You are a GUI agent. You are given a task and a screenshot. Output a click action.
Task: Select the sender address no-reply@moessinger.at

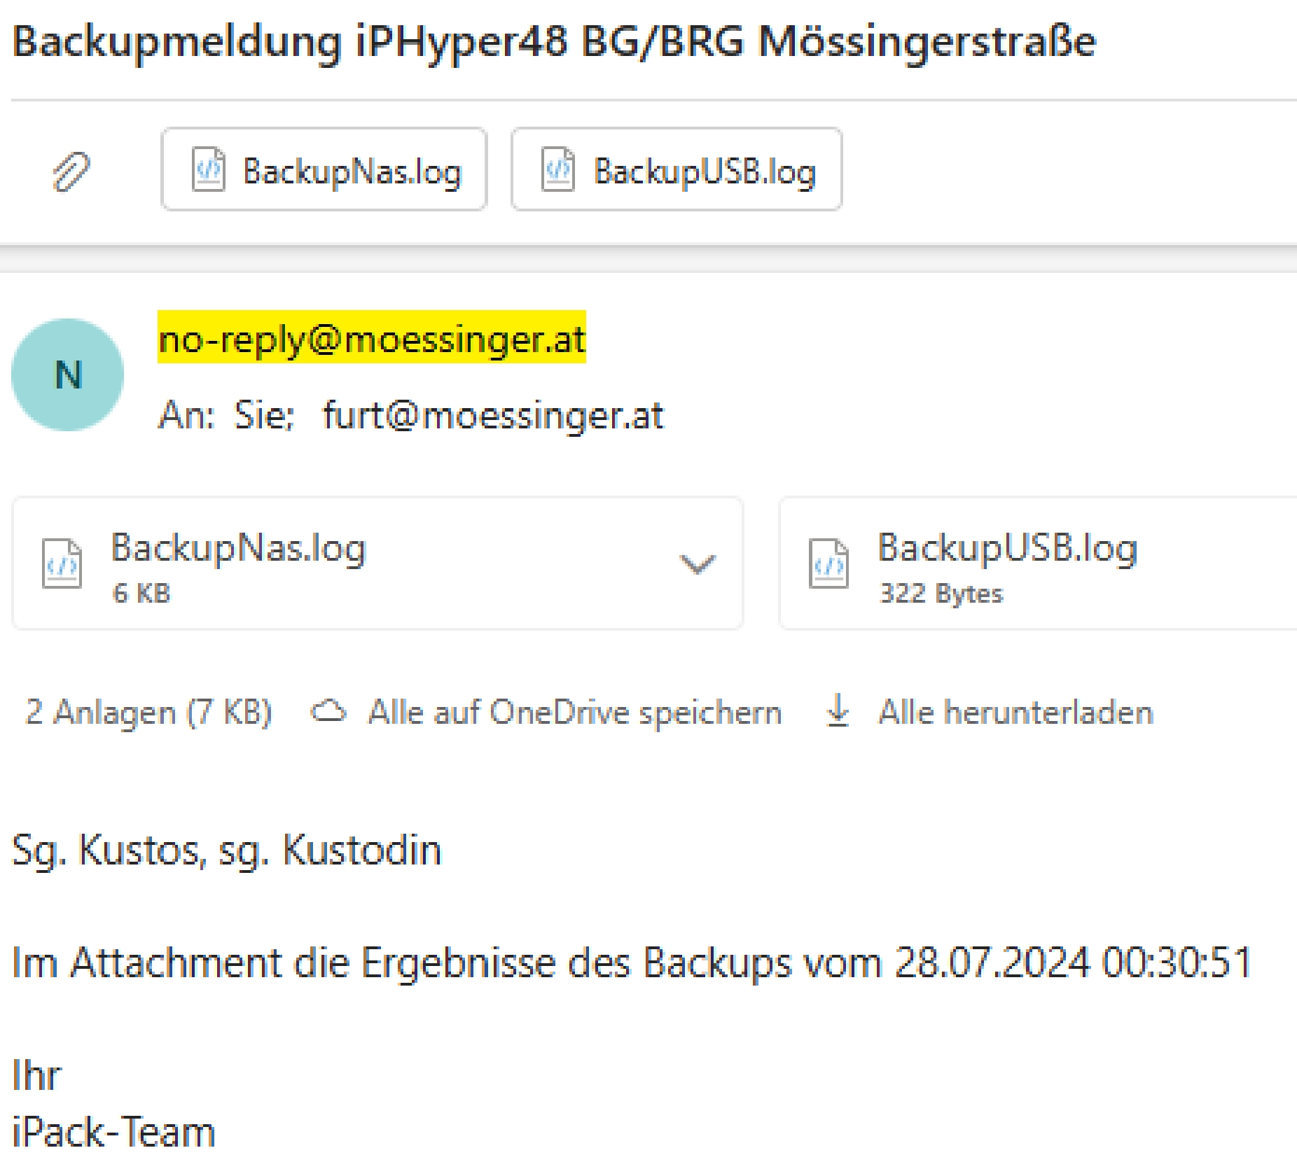click(371, 339)
